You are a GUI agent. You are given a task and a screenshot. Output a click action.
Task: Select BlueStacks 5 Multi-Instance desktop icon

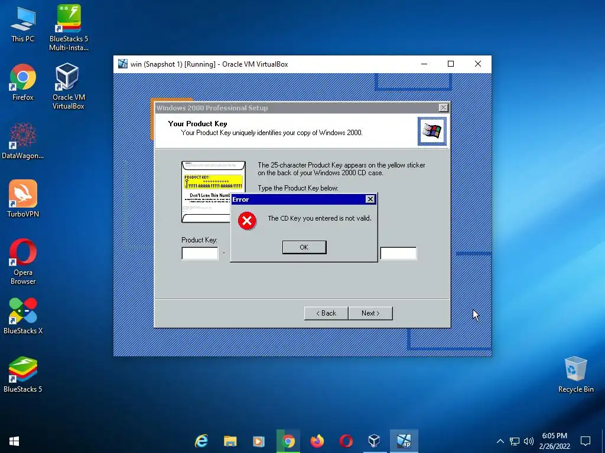69,28
